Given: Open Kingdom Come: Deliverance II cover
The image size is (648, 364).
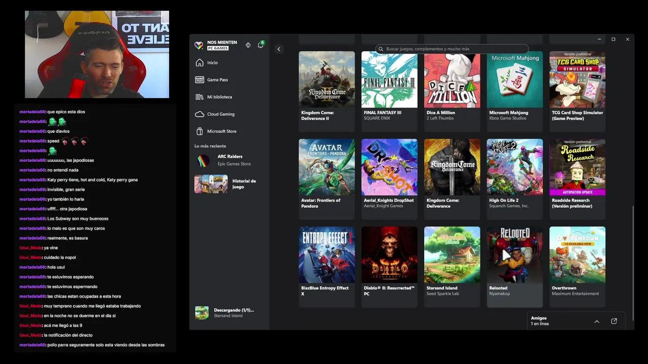Looking at the screenshot, I should [x=327, y=79].
